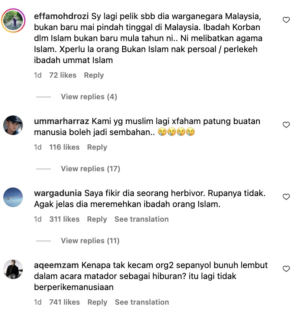
Task: Reply to effamohdrozi's comment
Action: [x=94, y=75]
